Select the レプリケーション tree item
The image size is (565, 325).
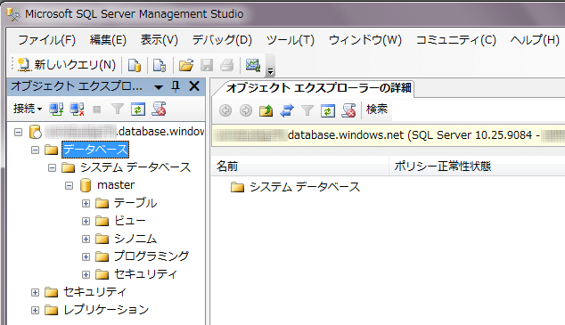click(x=106, y=310)
